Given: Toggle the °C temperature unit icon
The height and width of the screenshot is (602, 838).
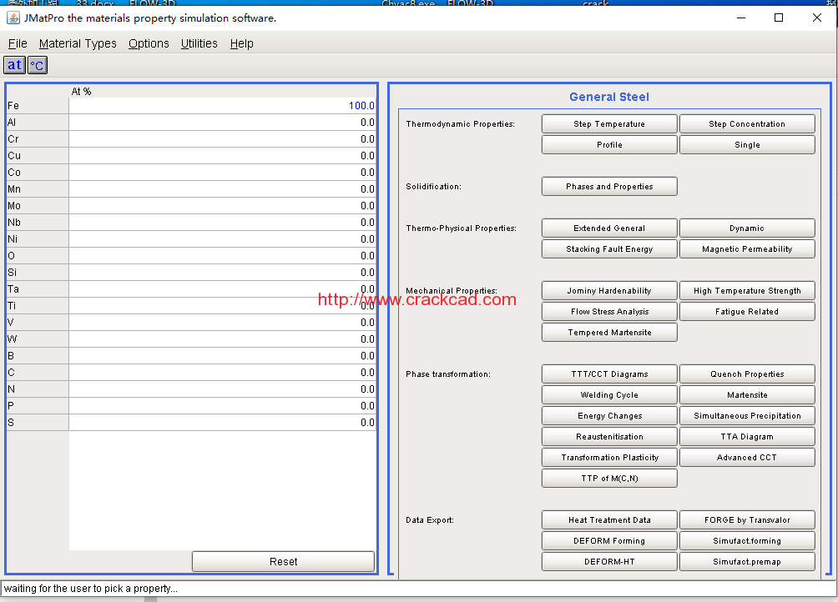Looking at the screenshot, I should pyautogui.click(x=38, y=65).
